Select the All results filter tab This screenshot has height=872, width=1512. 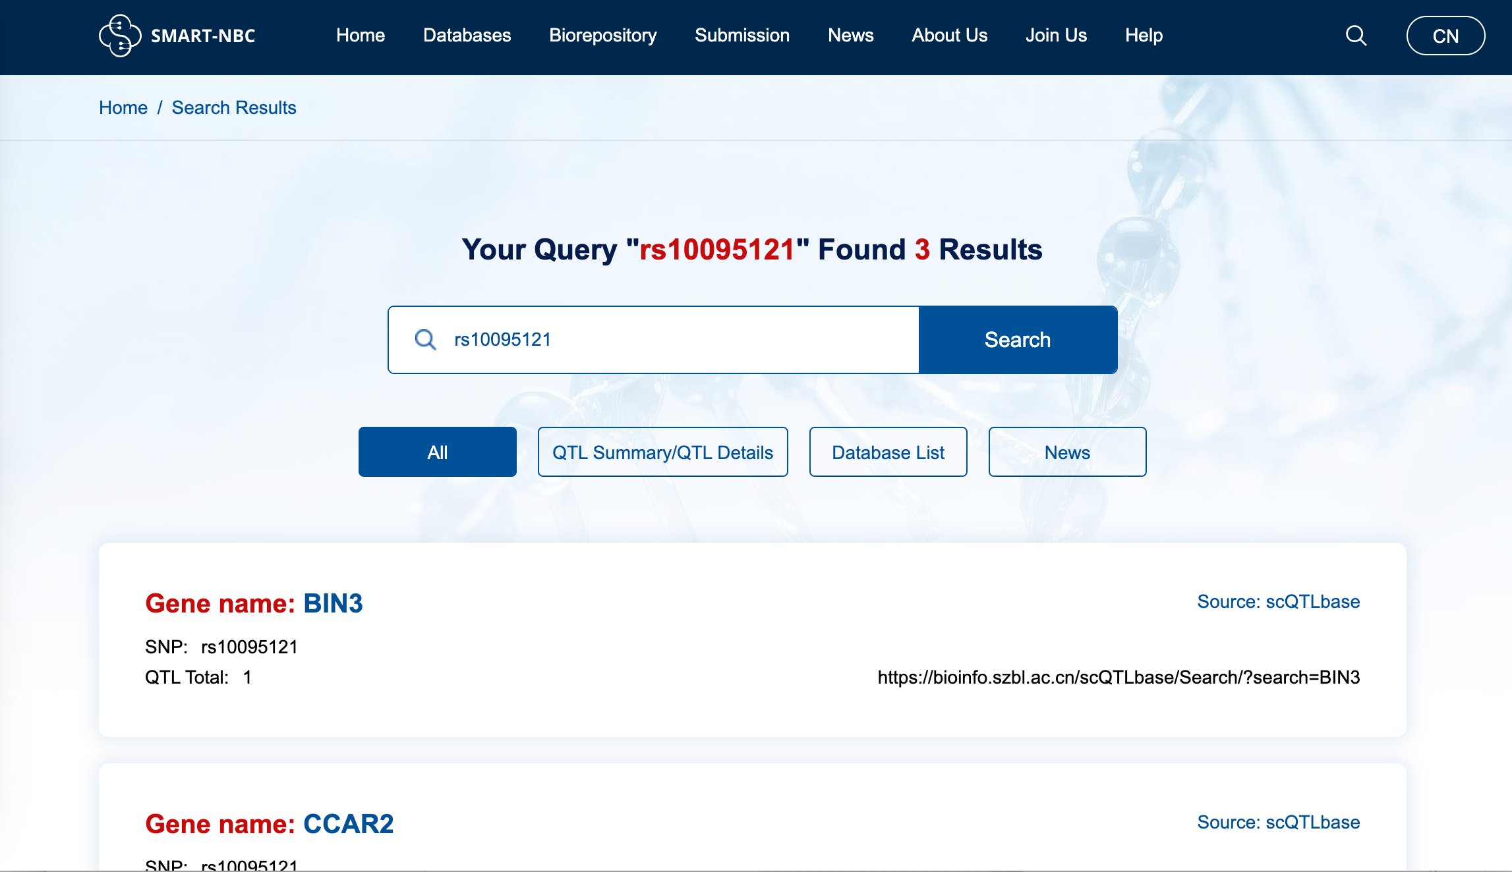(x=437, y=452)
